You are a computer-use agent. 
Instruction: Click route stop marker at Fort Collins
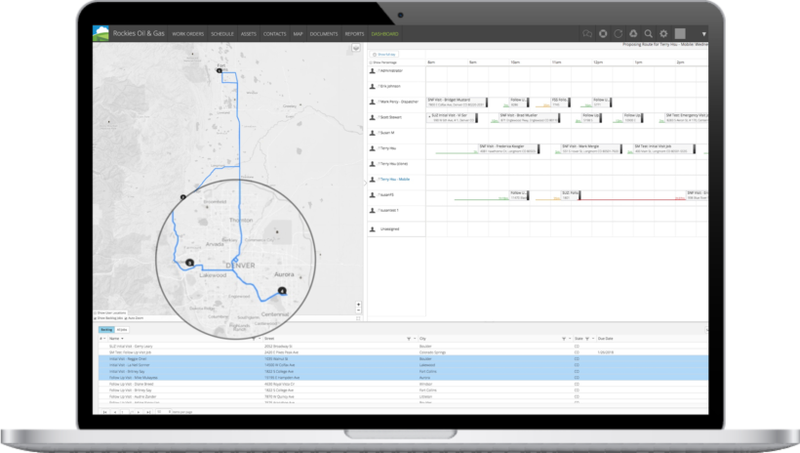pos(220,71)
